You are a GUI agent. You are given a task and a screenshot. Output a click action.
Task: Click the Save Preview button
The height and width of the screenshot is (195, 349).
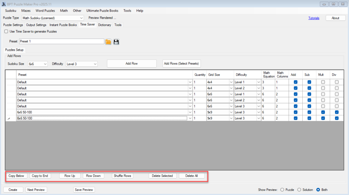click(84, 190)
